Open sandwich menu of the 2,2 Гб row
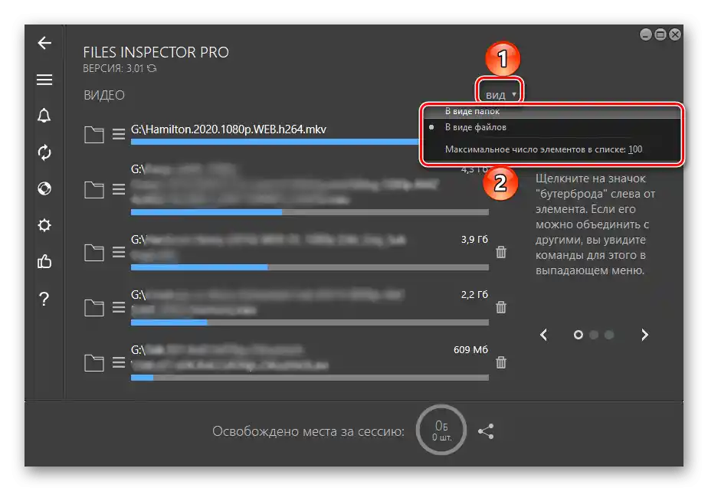Screen dimensions: 708x491 click(x=119, y=308)
